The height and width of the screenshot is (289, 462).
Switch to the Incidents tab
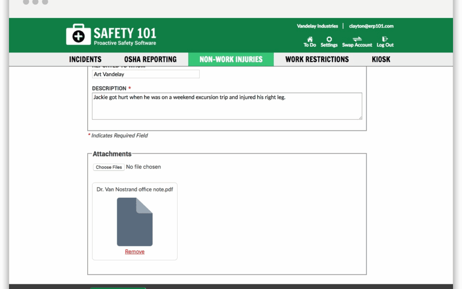(86, 60)
